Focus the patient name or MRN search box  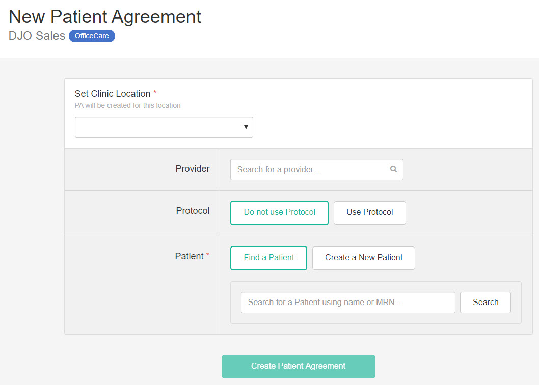click(347, 302)
